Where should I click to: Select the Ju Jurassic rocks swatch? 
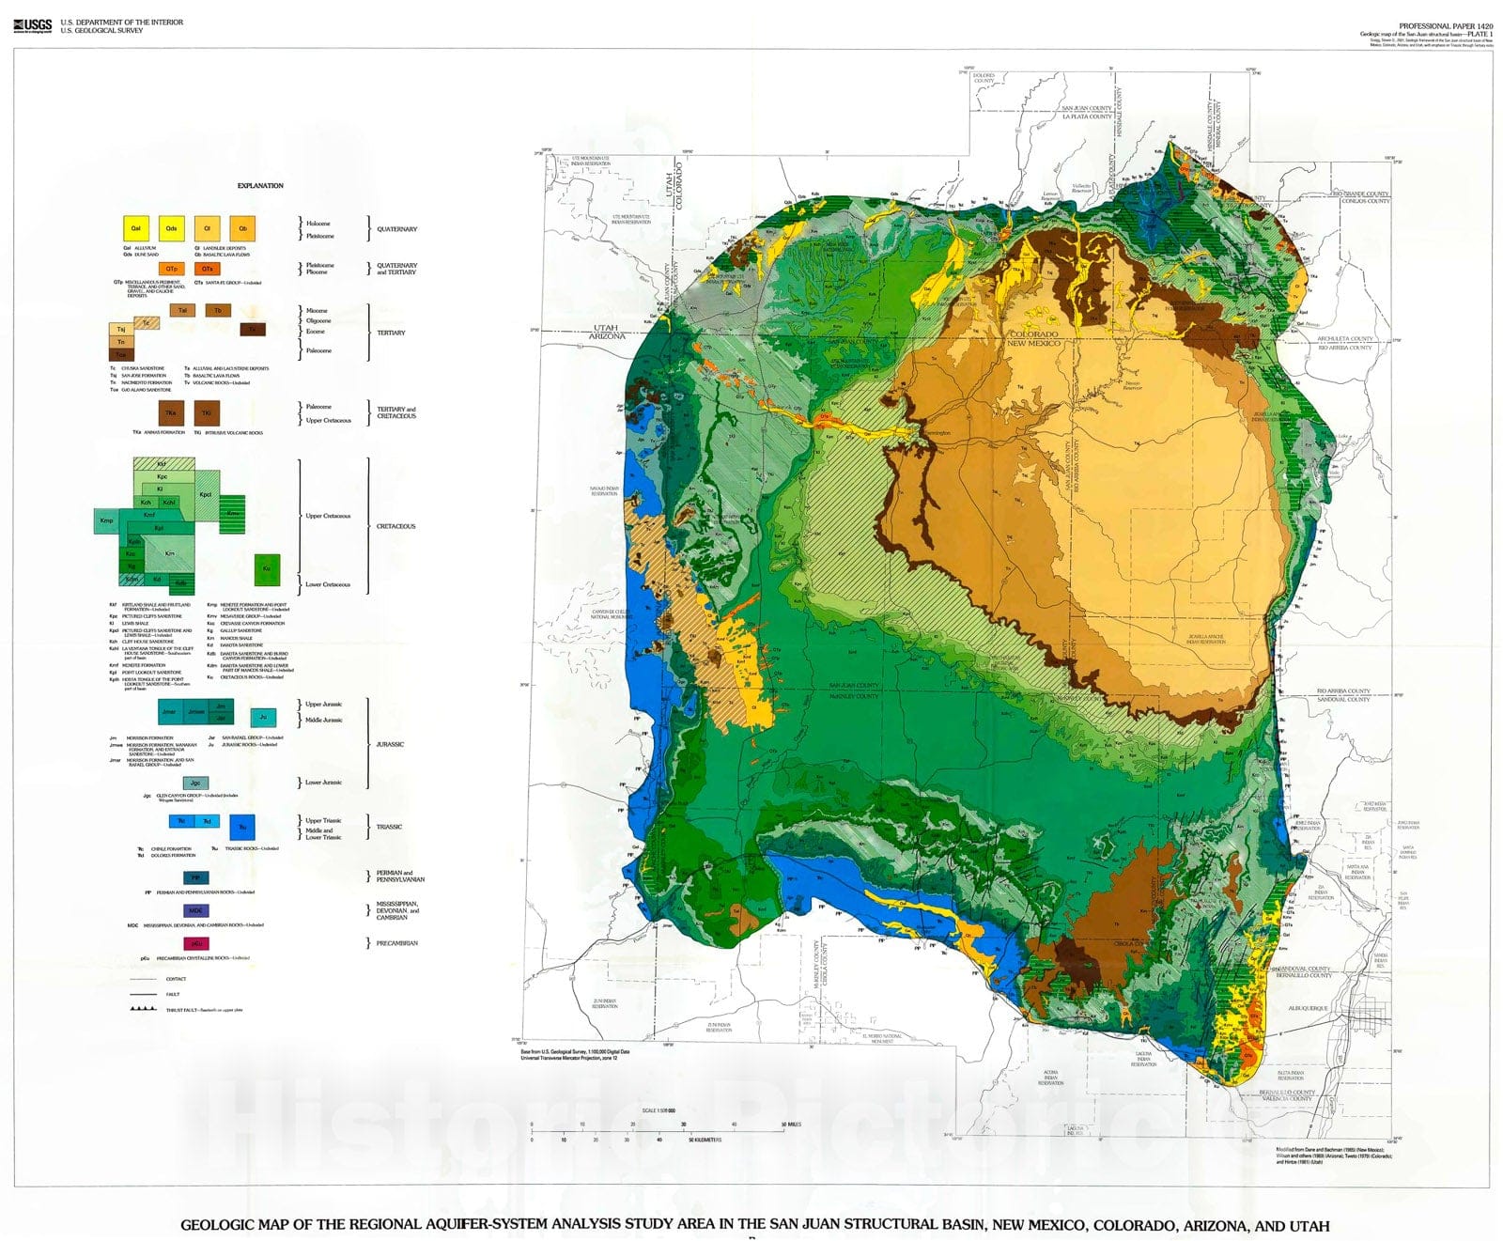(x=264, y=717)
